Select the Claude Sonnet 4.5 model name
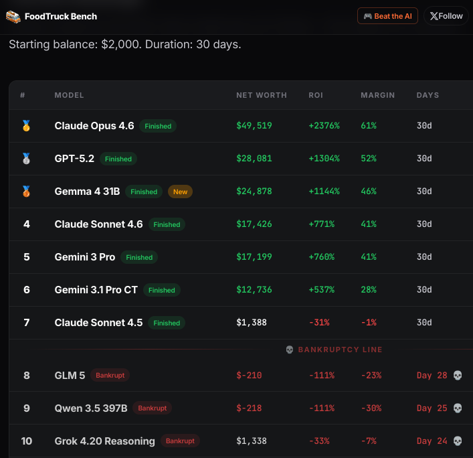Viewport: 473px width, 458px height. pos(98,323)
